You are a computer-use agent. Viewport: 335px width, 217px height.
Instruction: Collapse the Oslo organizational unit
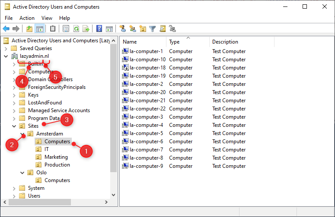click(22, 173)
